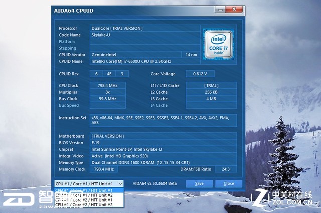Click the CPUID Name i7-6500U text
Screen dimensions: 321x213
point(131,61)
